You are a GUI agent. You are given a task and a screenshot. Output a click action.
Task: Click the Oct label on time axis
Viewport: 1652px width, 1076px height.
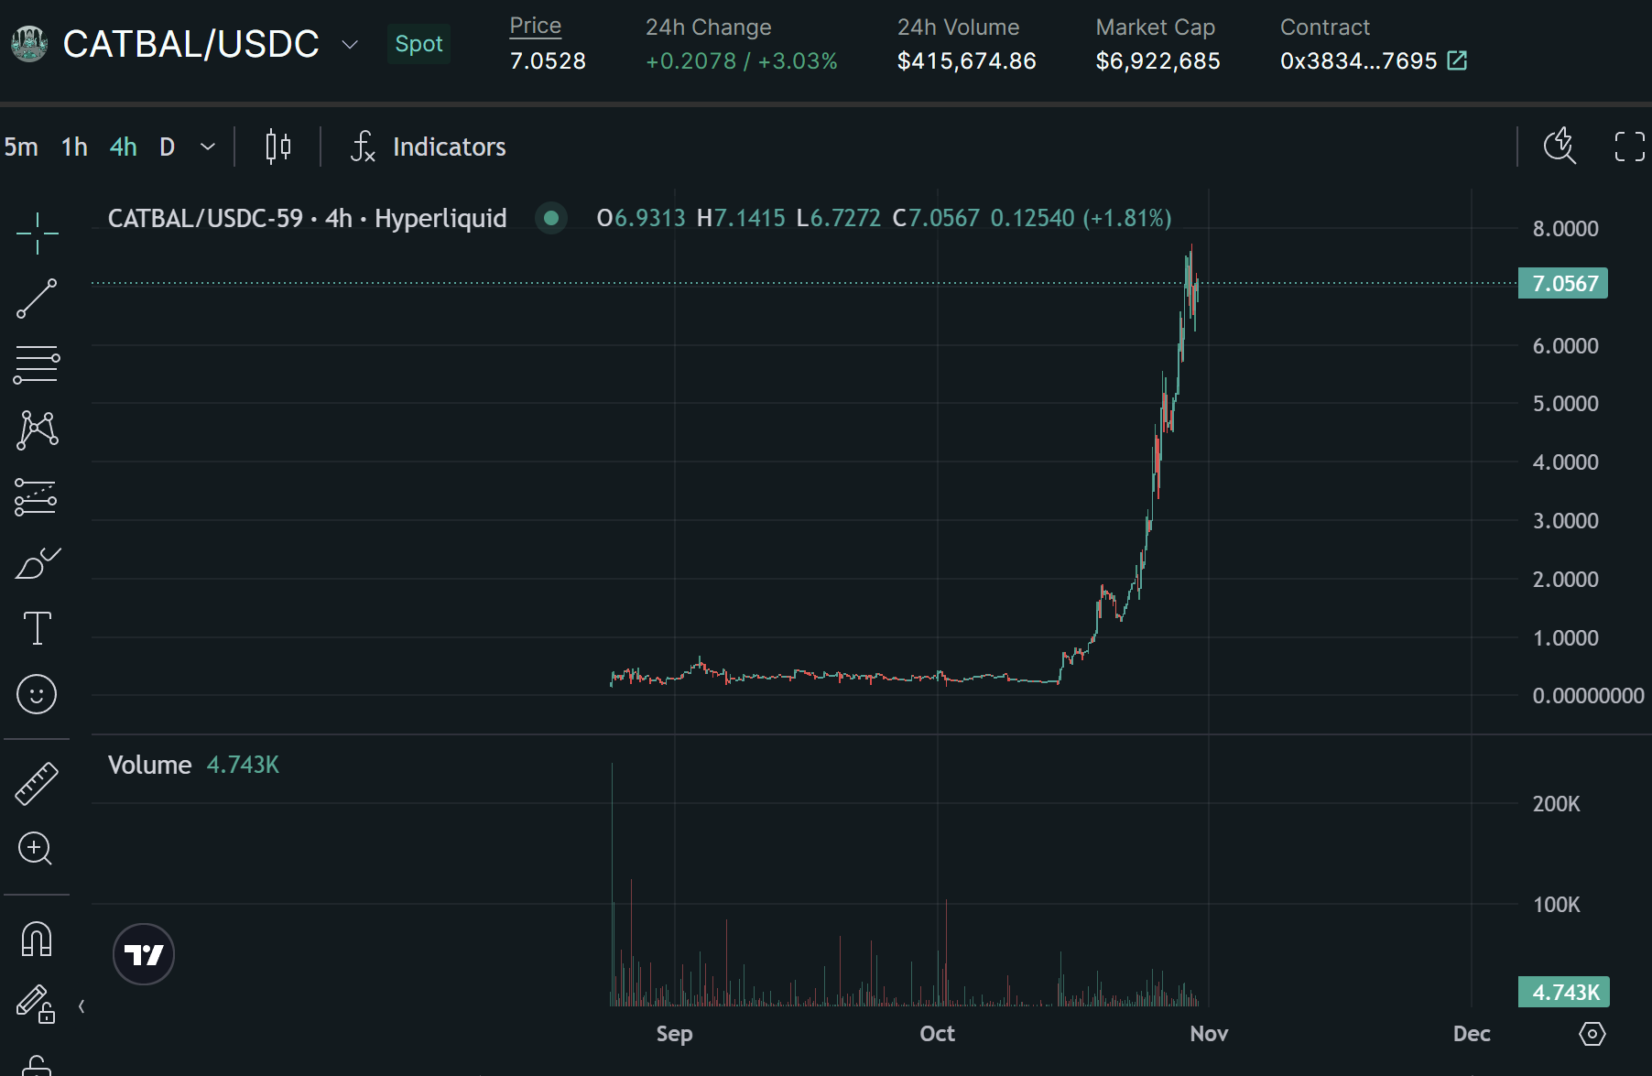(x=937, y=1034)
